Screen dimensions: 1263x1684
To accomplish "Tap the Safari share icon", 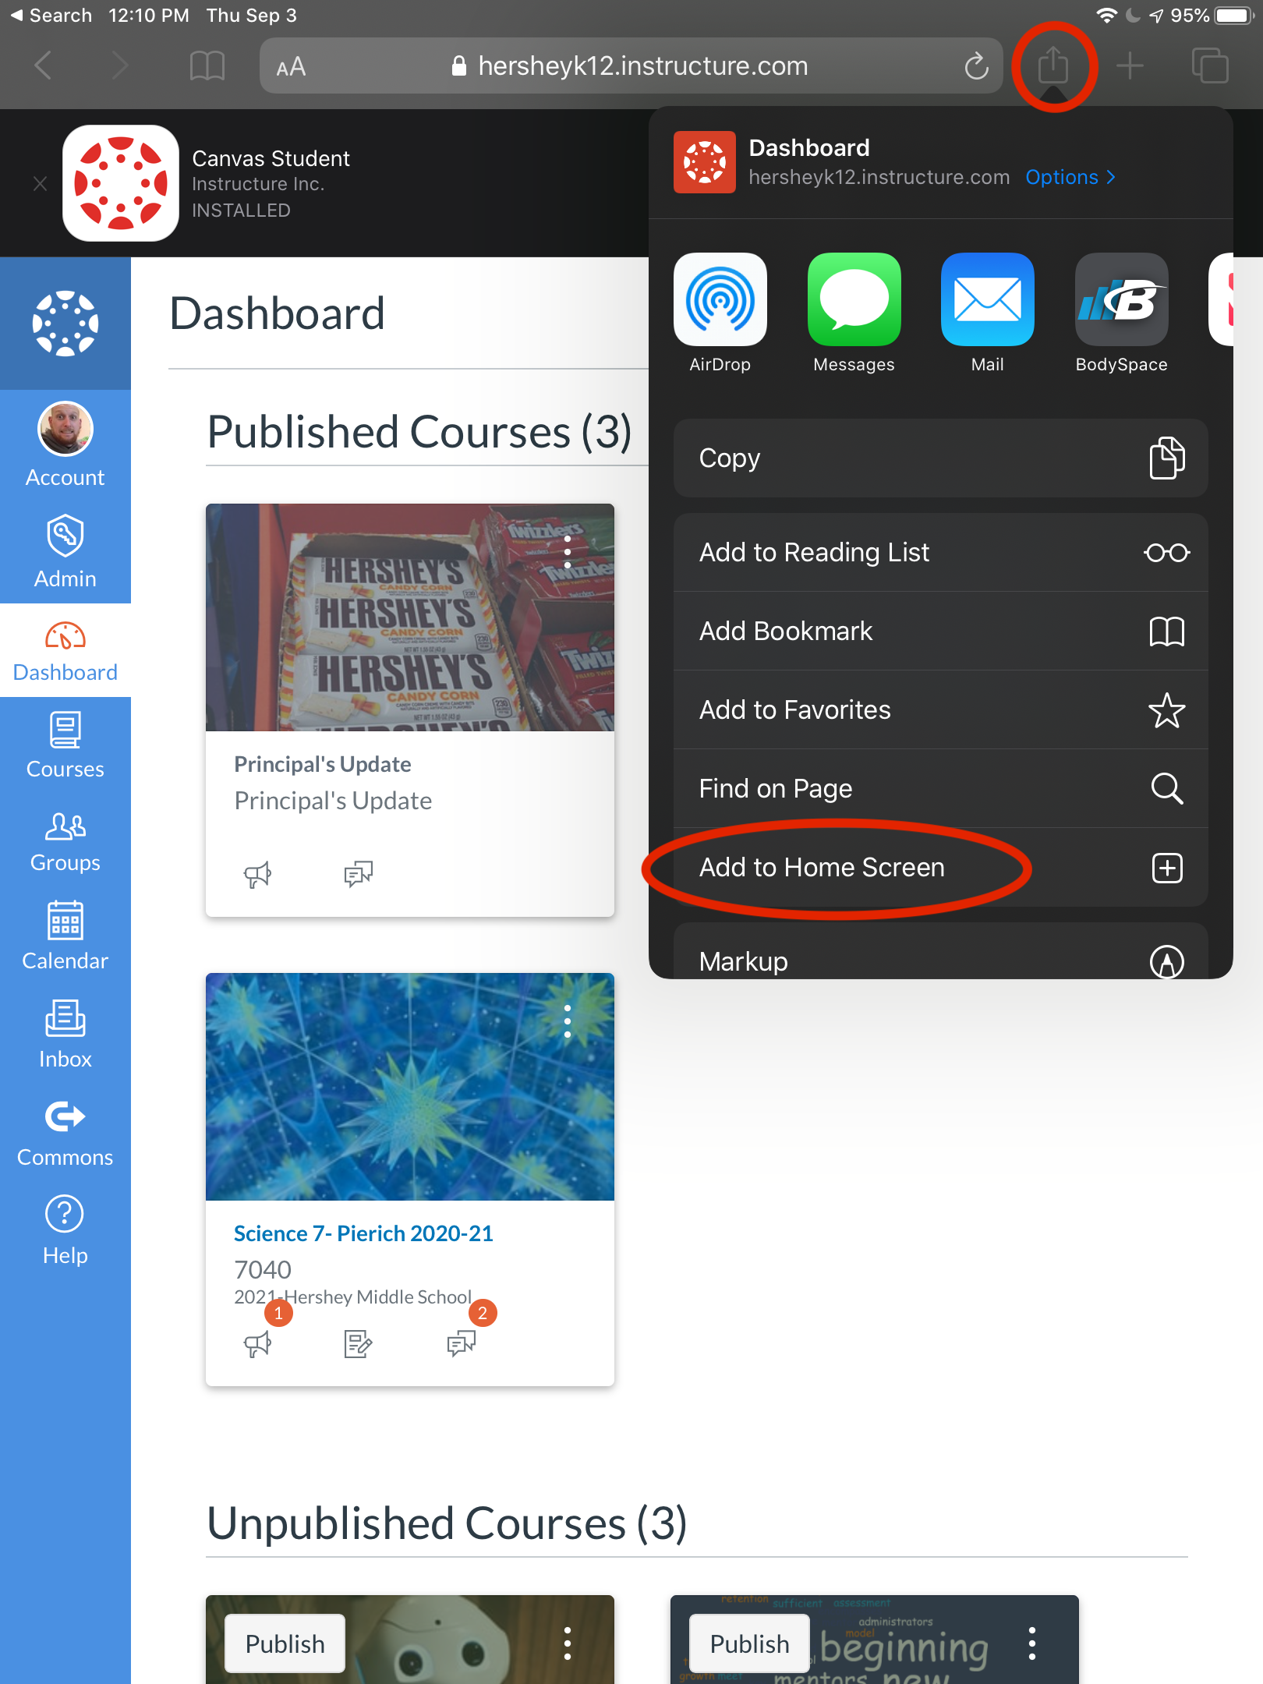I will point(1053,65).
